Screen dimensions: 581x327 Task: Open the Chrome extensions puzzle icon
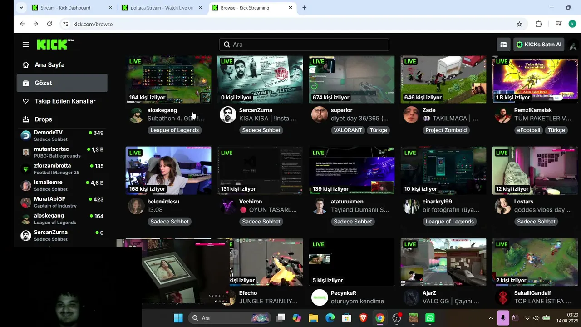(x=539, y=24)
